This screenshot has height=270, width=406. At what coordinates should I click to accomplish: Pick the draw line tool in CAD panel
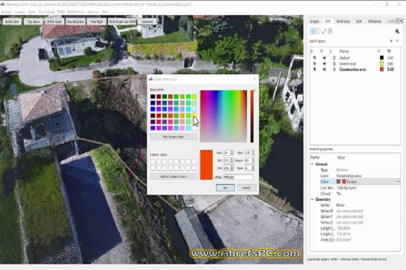[x=324, y=31]
